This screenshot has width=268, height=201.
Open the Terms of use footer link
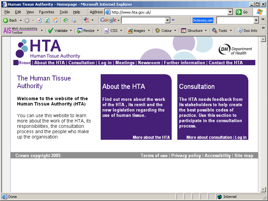click(x=154, y=155)
